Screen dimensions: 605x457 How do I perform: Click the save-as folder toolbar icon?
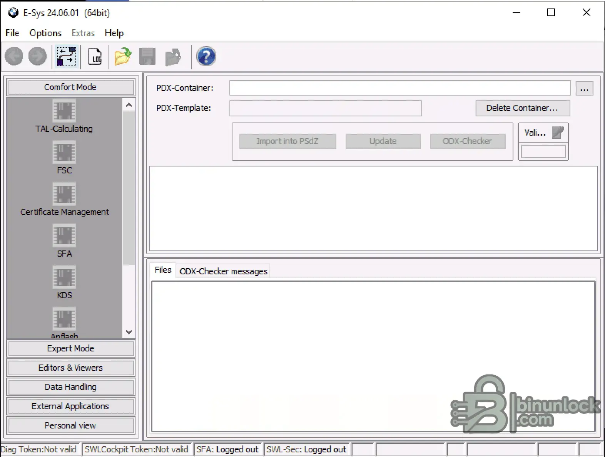pos(173,57)
